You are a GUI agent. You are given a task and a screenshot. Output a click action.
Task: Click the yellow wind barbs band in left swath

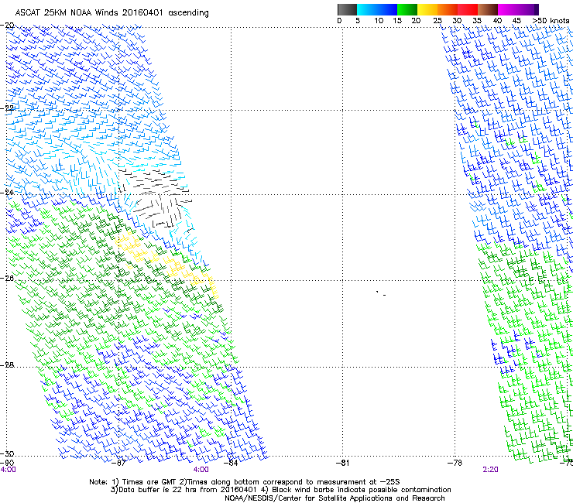point(167,264)
